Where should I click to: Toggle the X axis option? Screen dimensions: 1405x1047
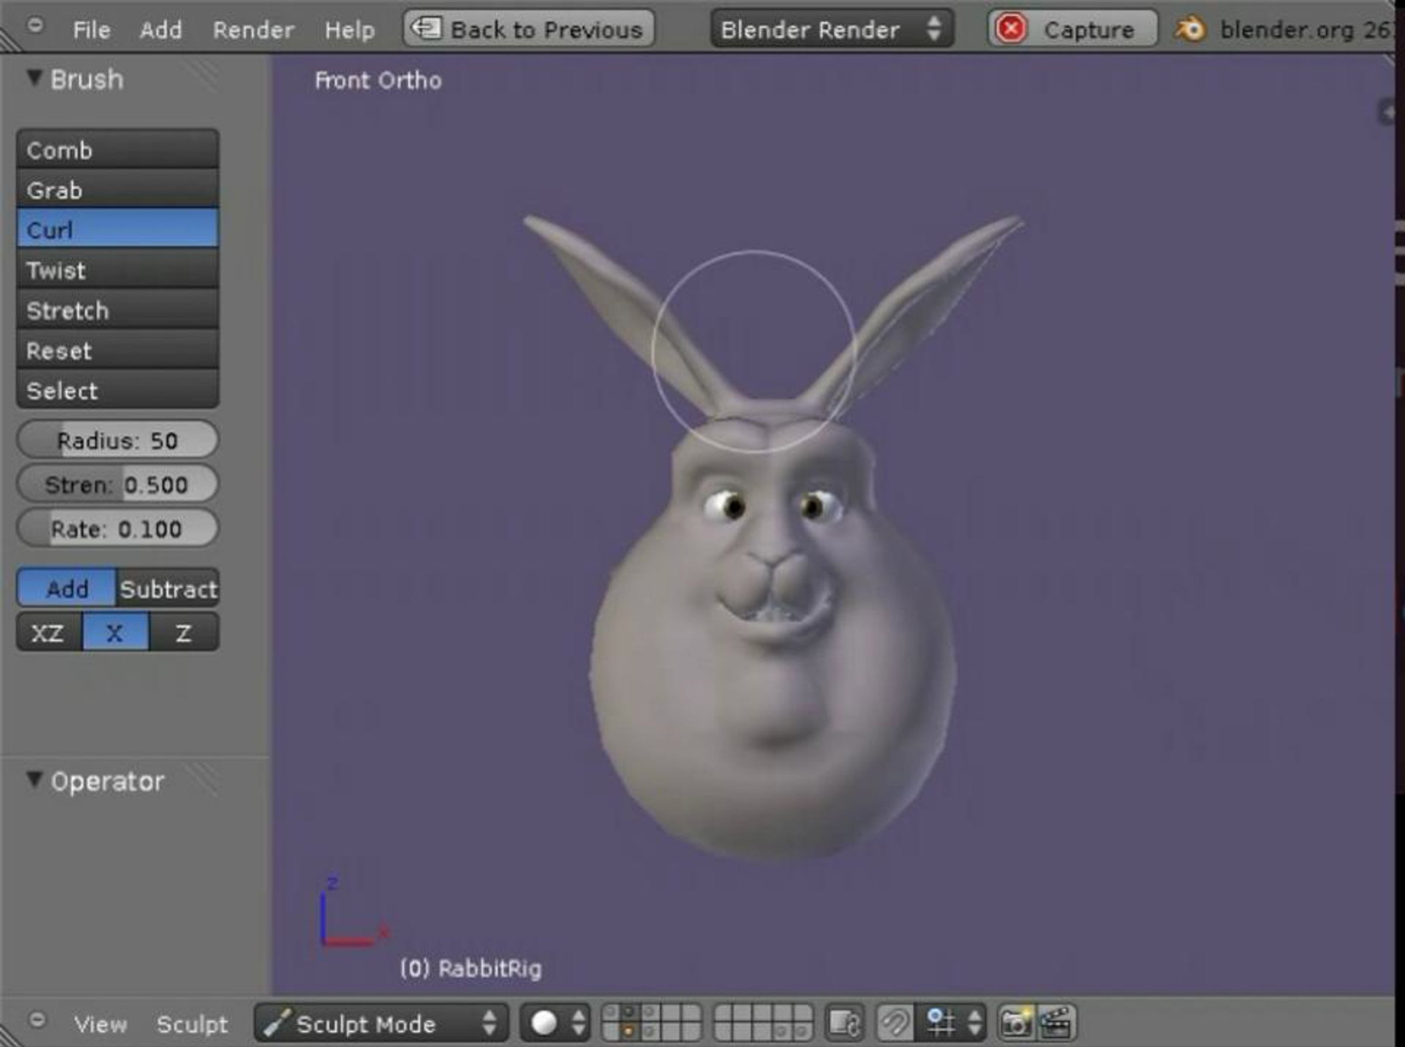(x=115, y=632)
